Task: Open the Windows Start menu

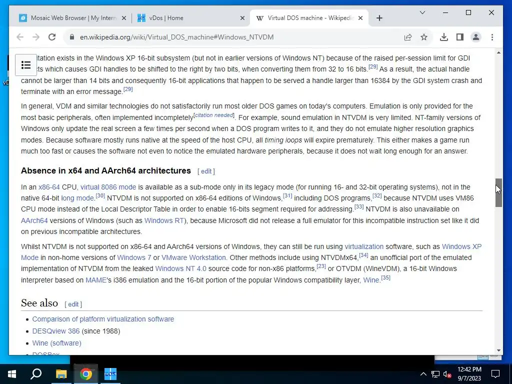Action: pyautogui.click(x=12, y=374)
